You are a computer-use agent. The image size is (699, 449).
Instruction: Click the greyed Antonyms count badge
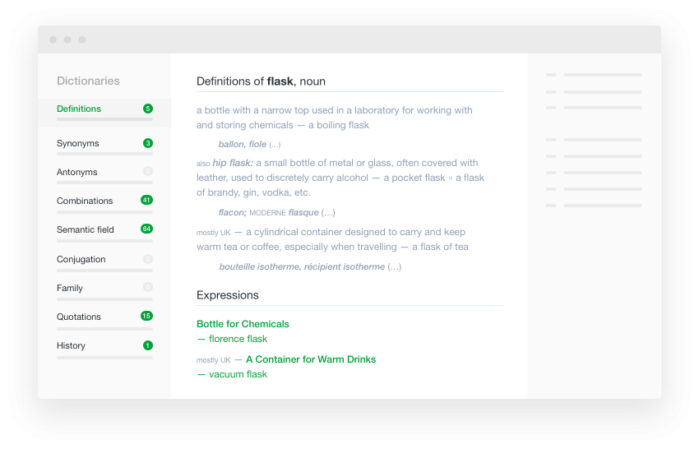148,172
